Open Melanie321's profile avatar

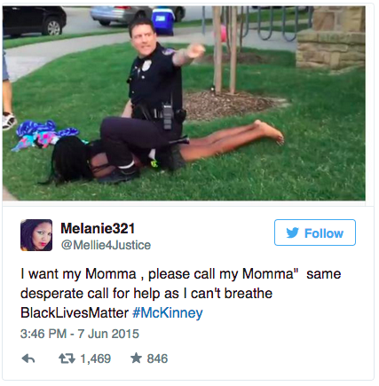tap(36, 235)
